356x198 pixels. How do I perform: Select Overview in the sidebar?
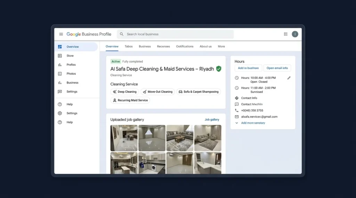pyautogui.click(x=76, y=47)
